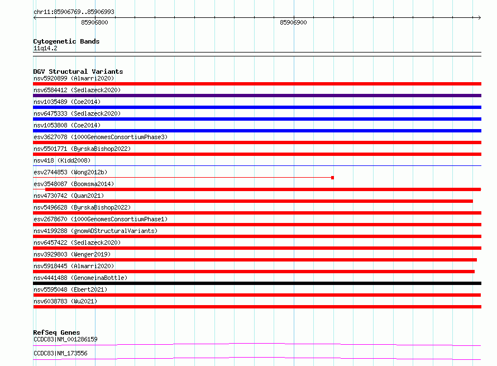Click the red bar of nsv5918445
This screenshot has width=497, height=366.
point(254,272)
